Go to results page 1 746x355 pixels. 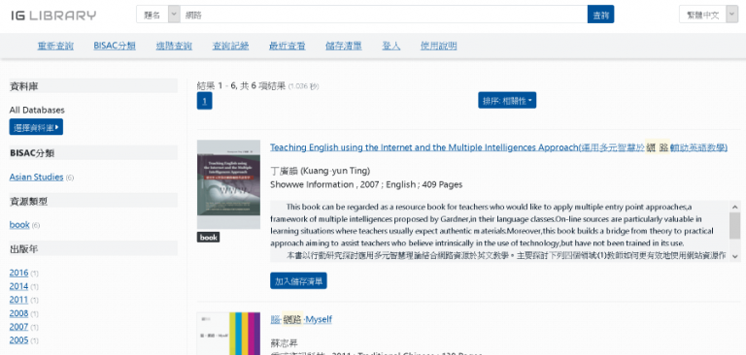pos(205,101)
